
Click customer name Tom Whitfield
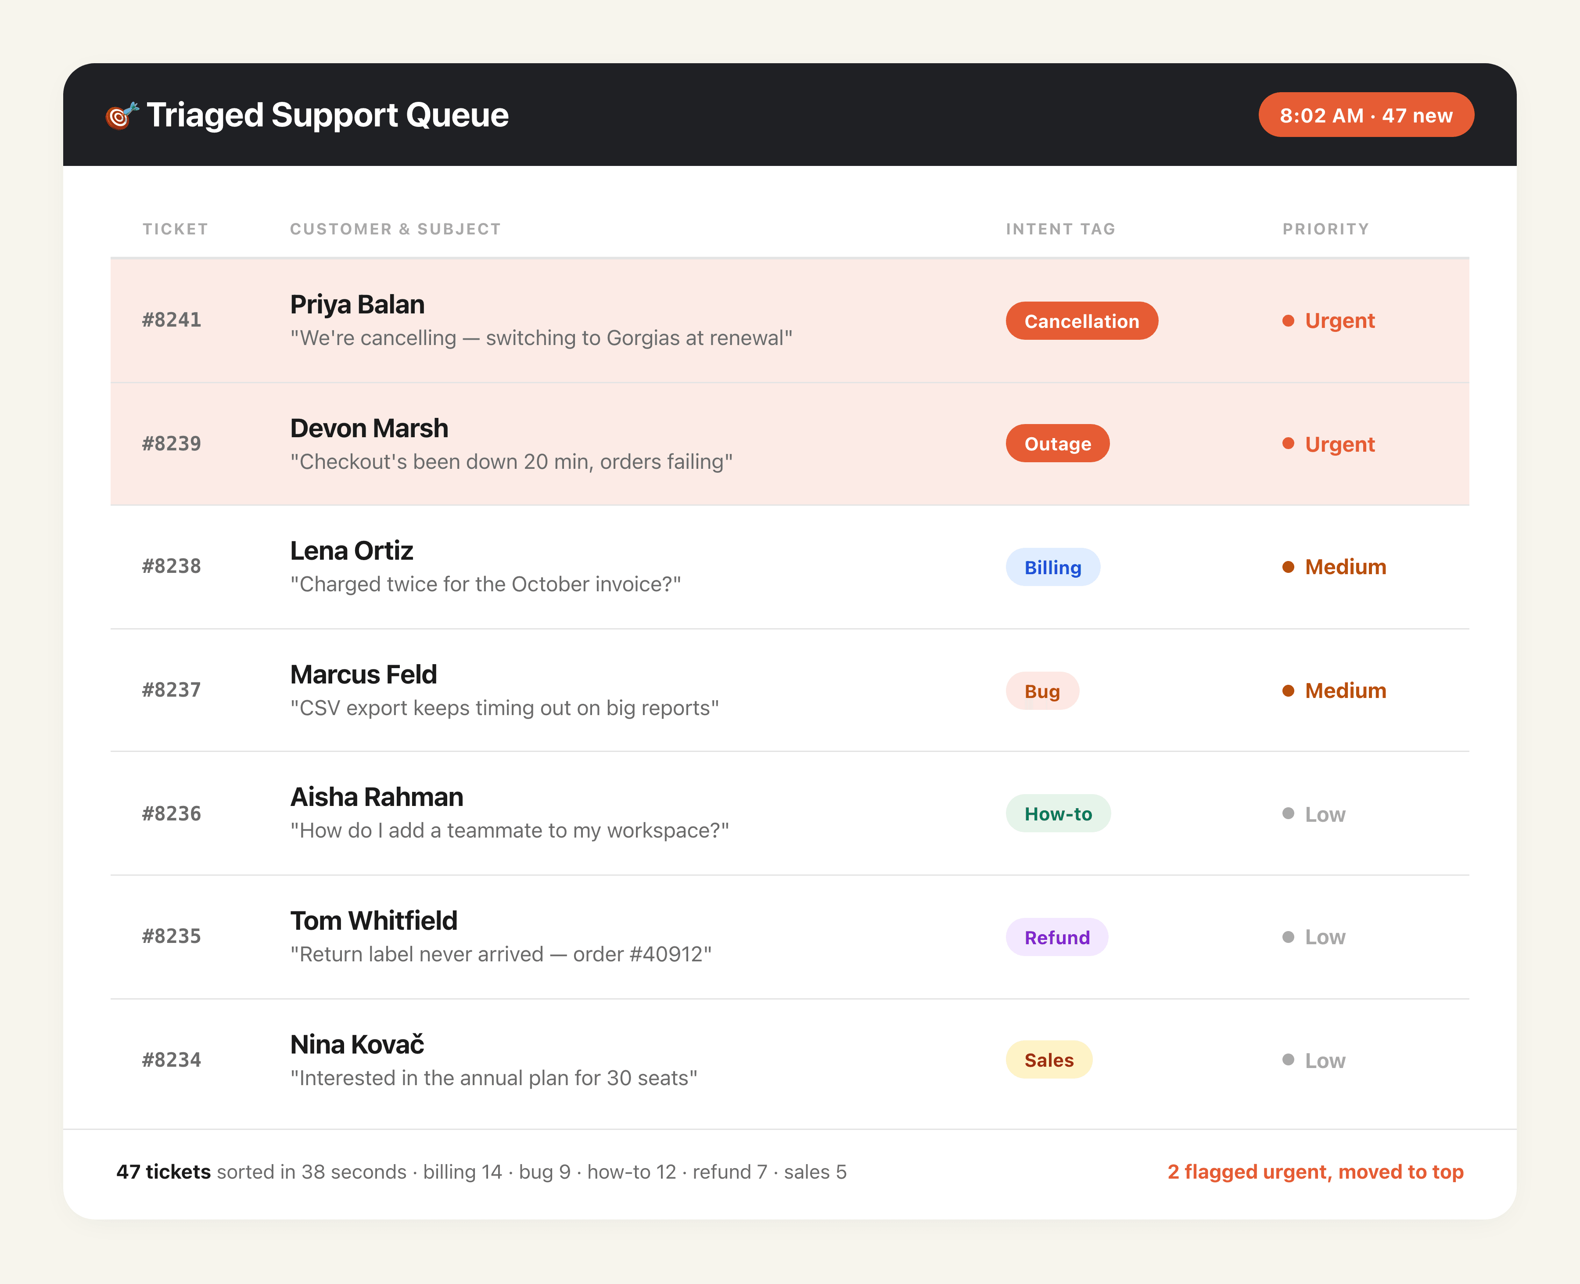[373, 921]
